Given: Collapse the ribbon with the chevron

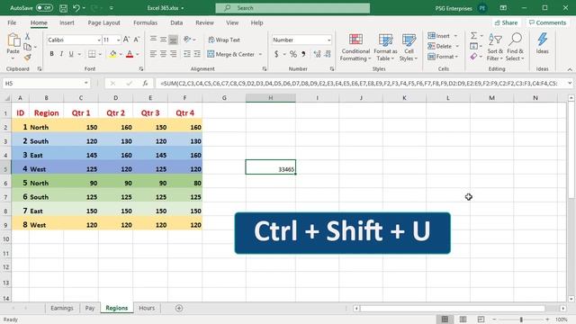Looking at the screenshot, I should pos(570,69).
